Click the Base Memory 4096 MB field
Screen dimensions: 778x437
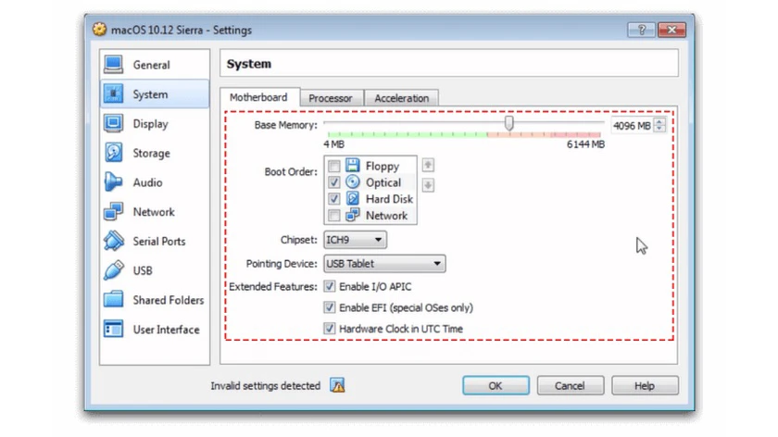633,126
